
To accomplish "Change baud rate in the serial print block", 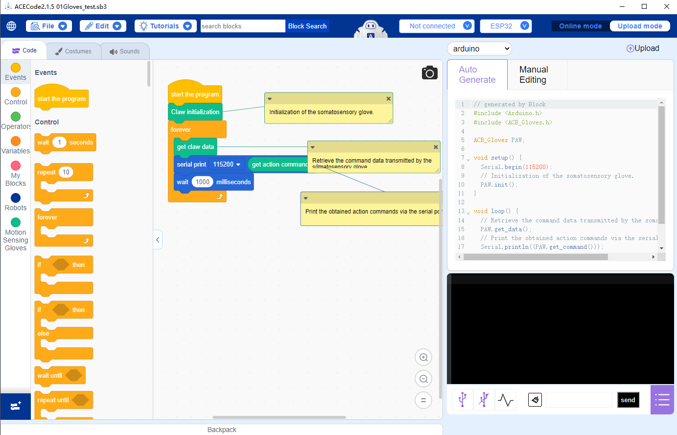I will 227,164.
